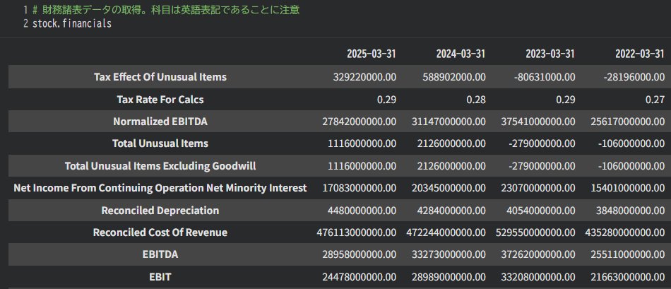Click EBITDA value 37262000000.00

pyautogui.click(x=538, y=255)
